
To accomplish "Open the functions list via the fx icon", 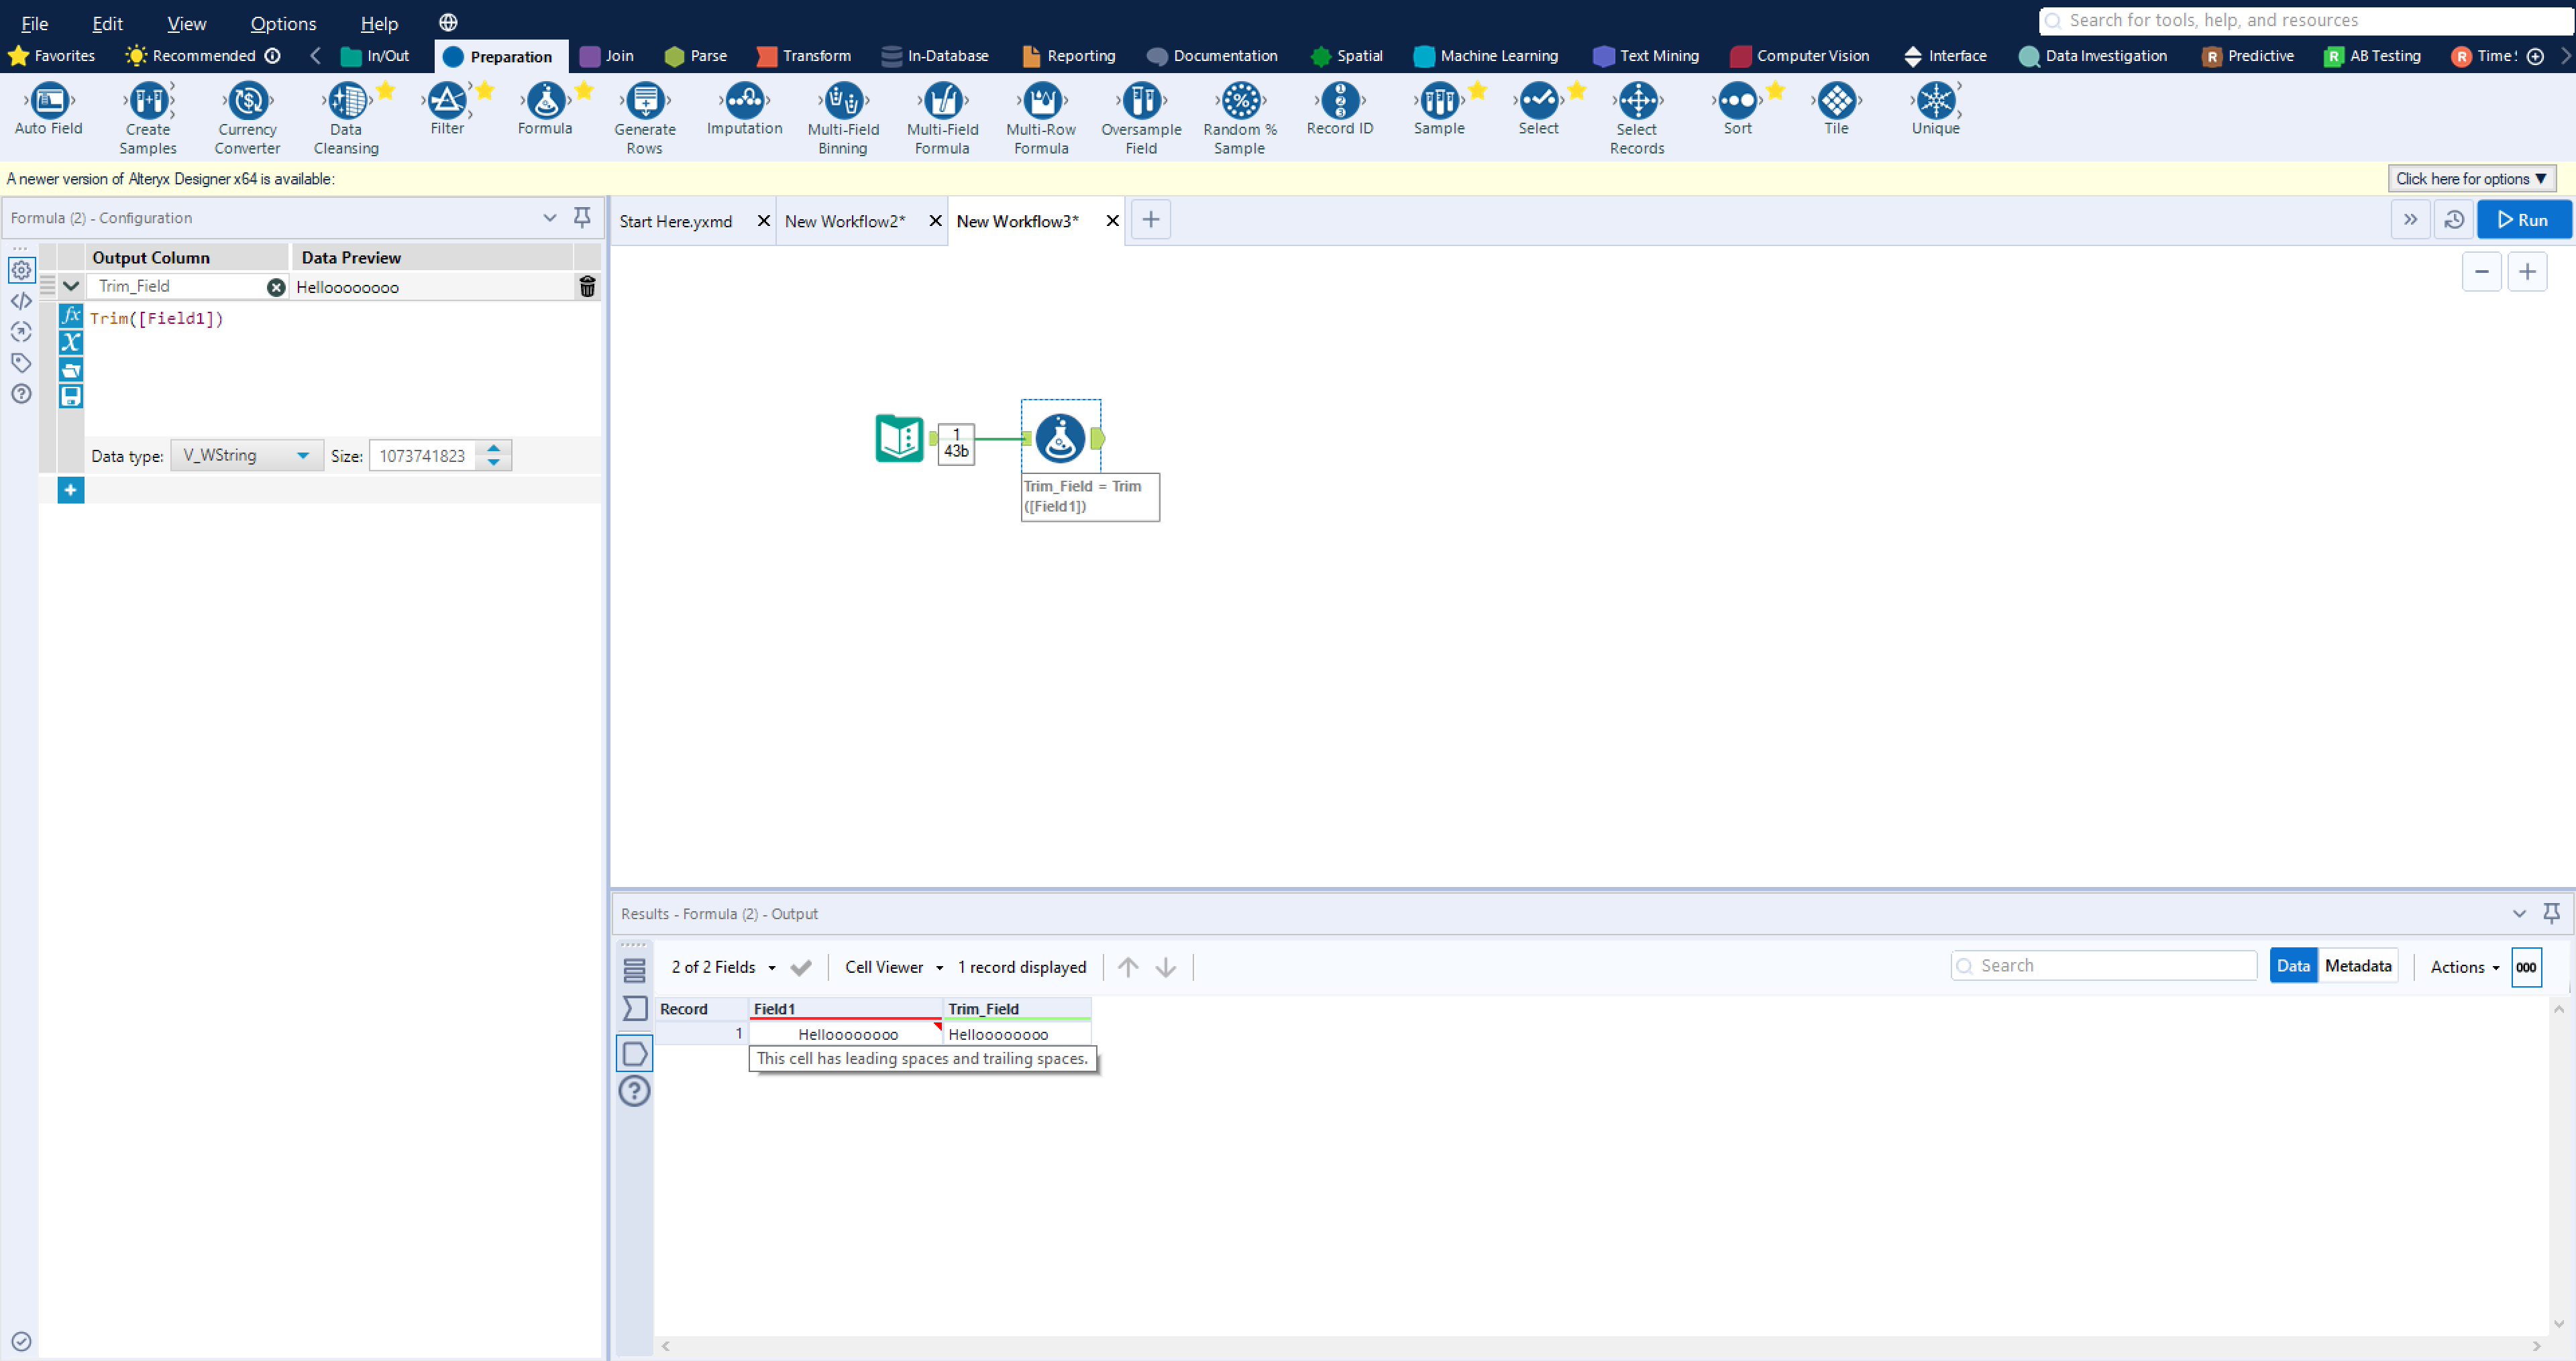I will 71,316.
